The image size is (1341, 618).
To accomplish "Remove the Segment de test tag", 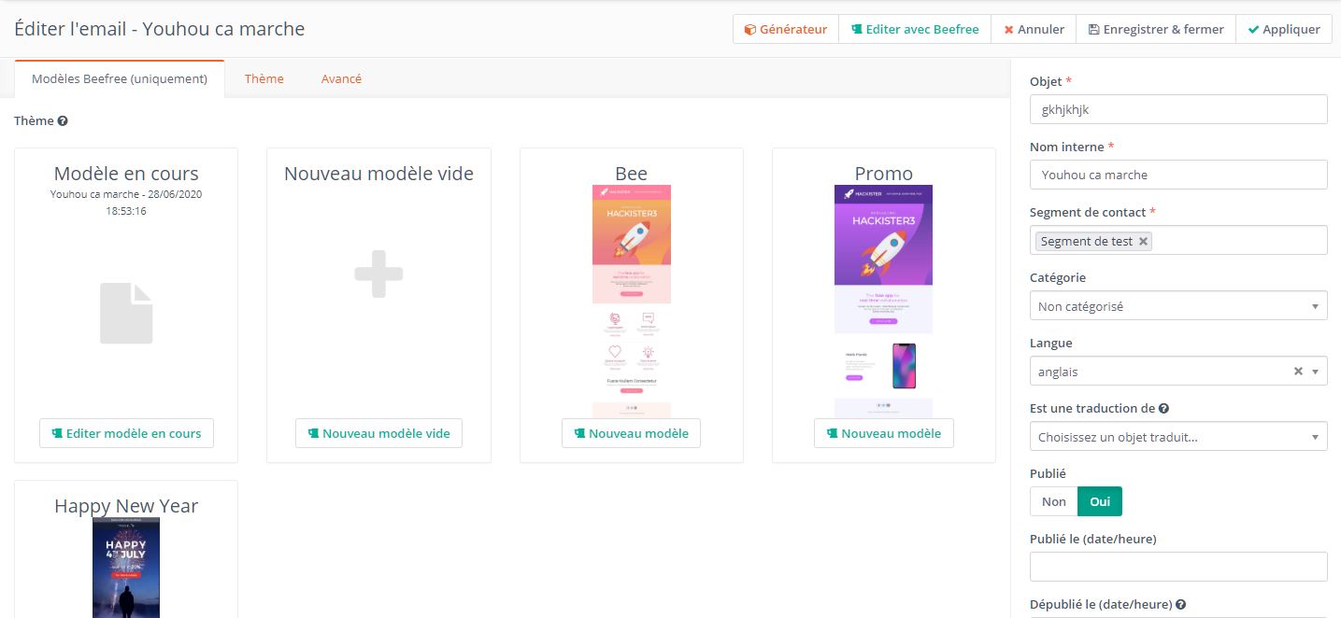I will [1143, 241].
